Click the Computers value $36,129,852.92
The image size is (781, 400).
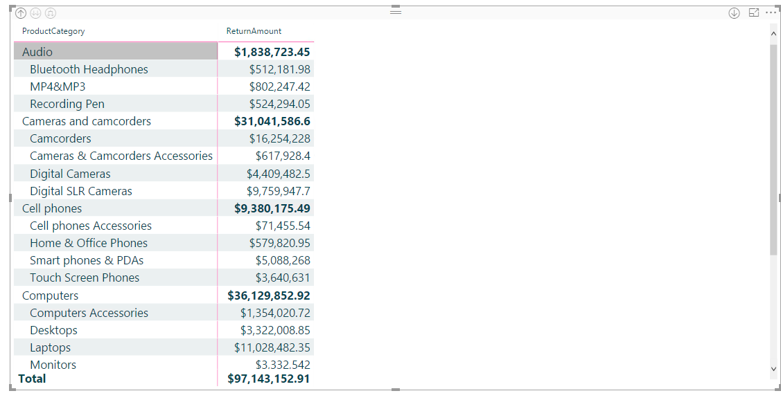268,296
